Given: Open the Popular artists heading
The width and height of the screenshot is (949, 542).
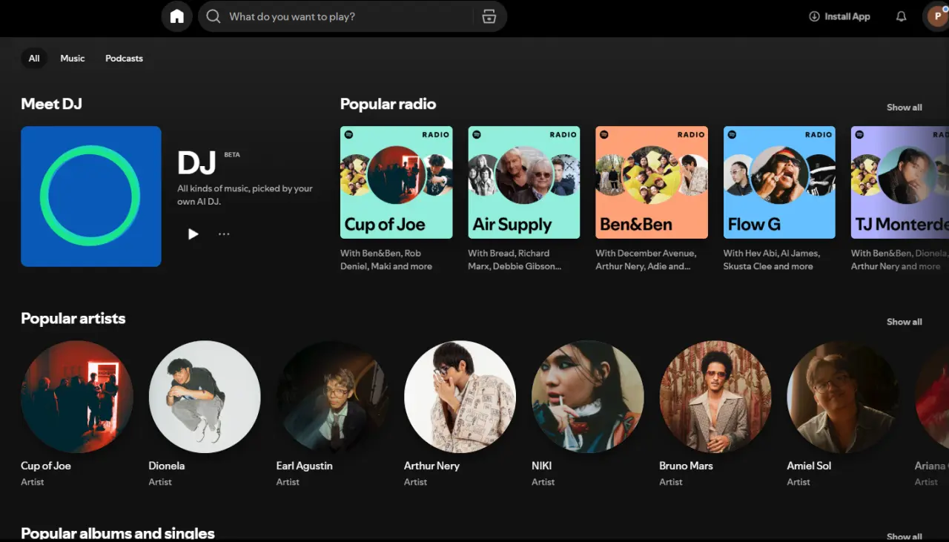Looking at the screenshot, I should [73, 318].
